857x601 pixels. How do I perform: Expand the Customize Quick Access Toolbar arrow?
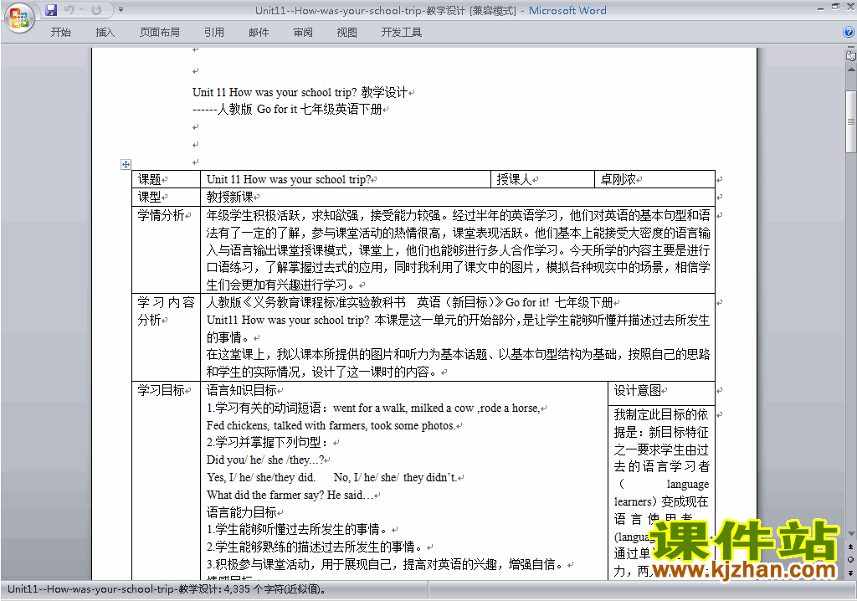point(121,10)
